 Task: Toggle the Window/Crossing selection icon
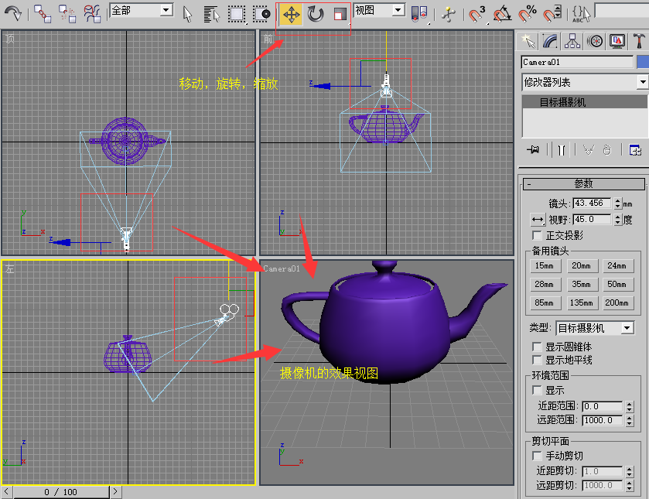coord(261,14)
